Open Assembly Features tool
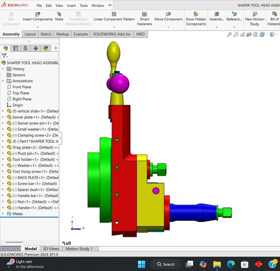This screenshot has width=280, height=271. tap(217, 17)
